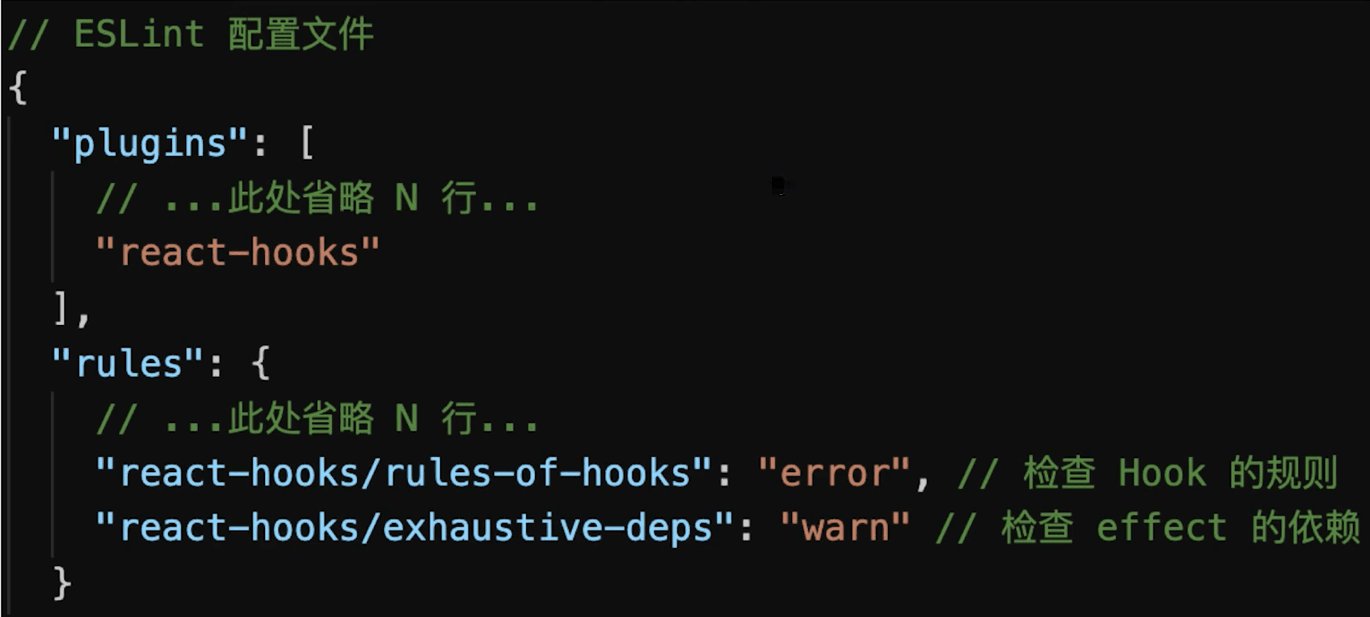The image size is (1370, 617).
Task: Click the "rules" key text
Action: coord(127,363)
